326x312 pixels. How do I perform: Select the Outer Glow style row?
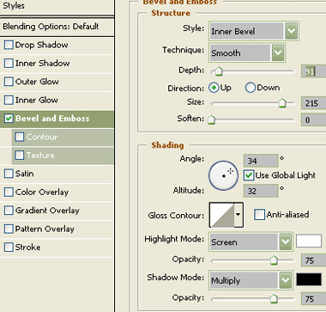[x=57, y=82]
